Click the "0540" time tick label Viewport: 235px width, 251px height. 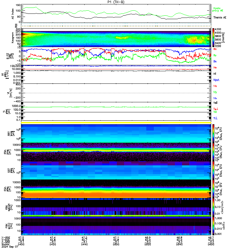(179, 244)
